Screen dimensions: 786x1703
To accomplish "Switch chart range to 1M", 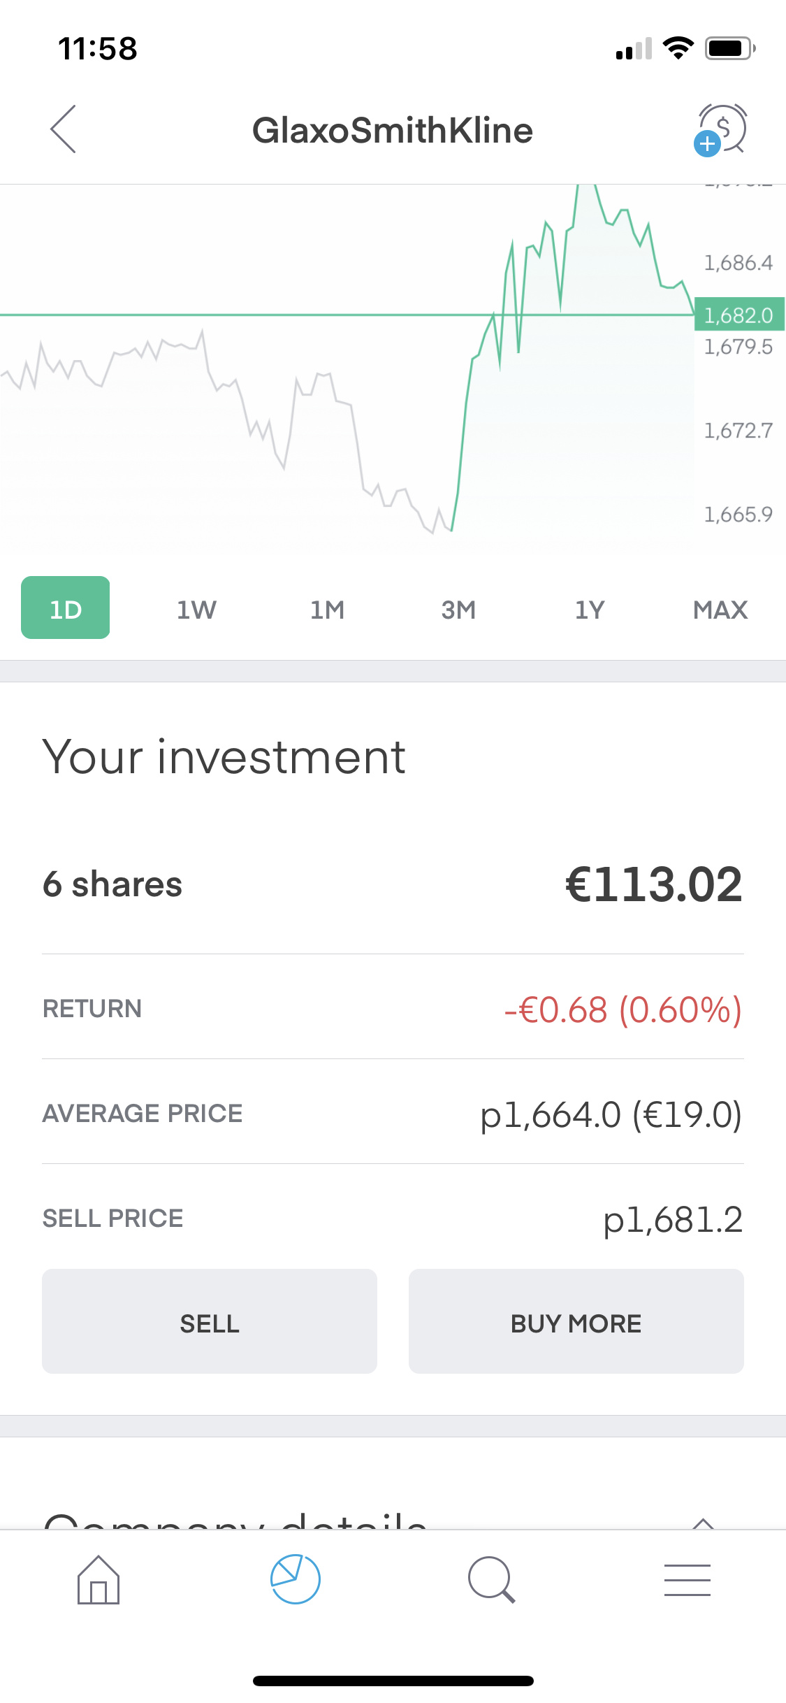I will [328, 610].
